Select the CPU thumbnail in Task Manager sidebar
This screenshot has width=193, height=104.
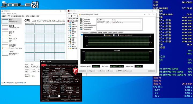(5, 21)
